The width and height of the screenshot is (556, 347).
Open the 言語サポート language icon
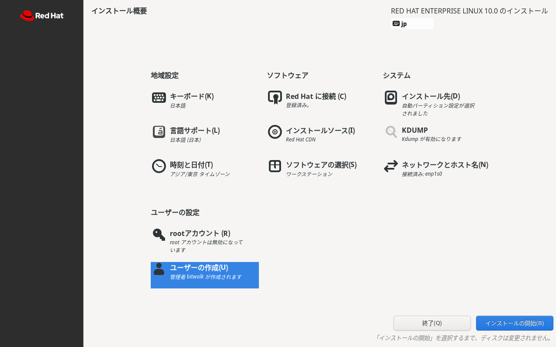[159, 132]
